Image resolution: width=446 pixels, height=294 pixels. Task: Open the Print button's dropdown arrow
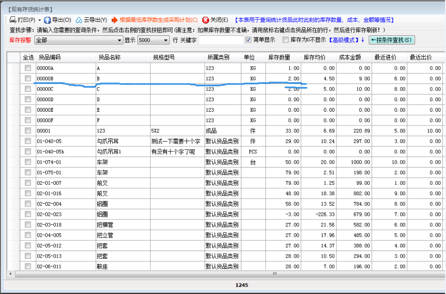coord(40,20)
